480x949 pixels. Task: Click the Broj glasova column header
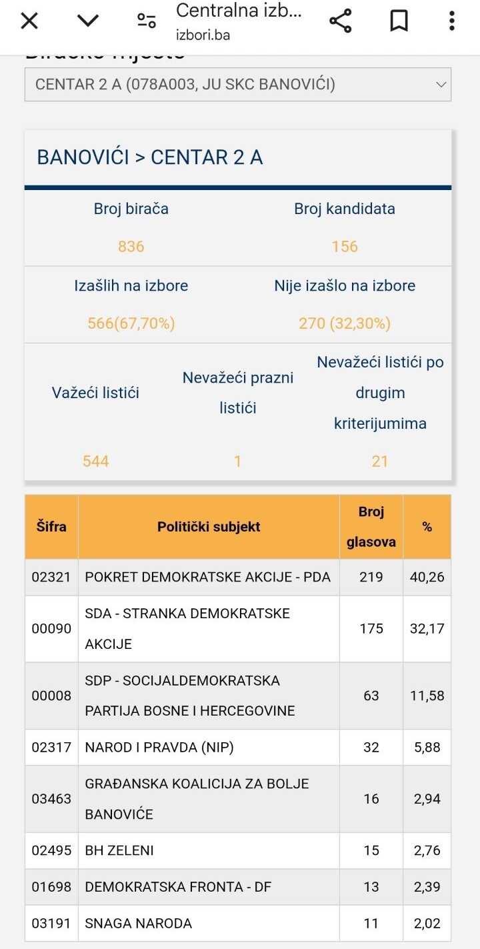point(371,527)
